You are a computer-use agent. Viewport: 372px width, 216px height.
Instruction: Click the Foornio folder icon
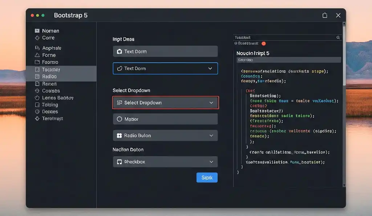click(37, 62)
